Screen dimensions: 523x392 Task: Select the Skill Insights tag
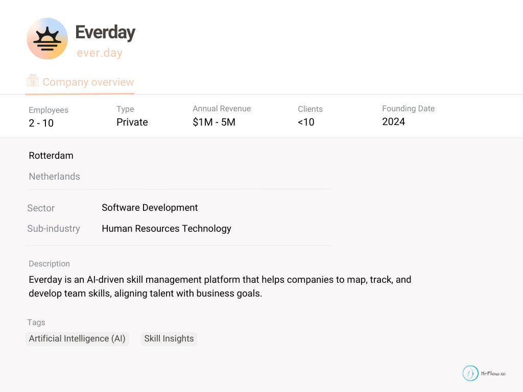(x=169, y=338)
